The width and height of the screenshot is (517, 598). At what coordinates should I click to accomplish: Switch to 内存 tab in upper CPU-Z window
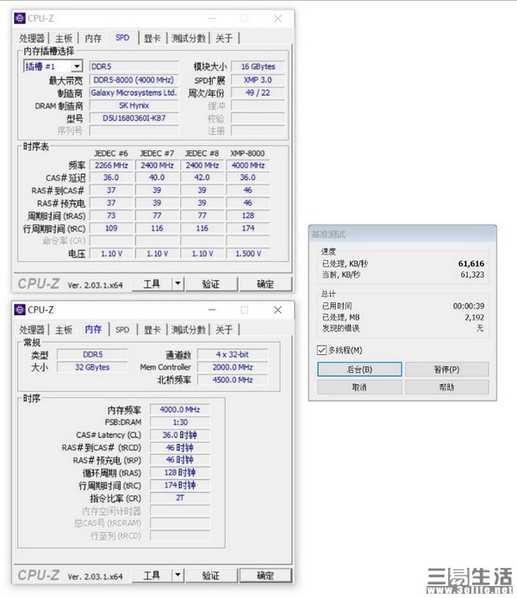click(x=93, y=38)
